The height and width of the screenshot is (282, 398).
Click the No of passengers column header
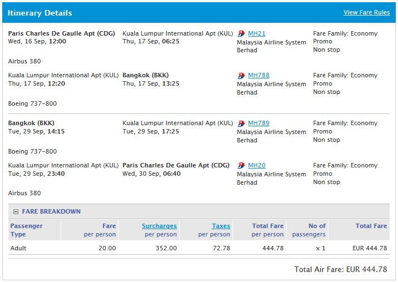[308, 230]
